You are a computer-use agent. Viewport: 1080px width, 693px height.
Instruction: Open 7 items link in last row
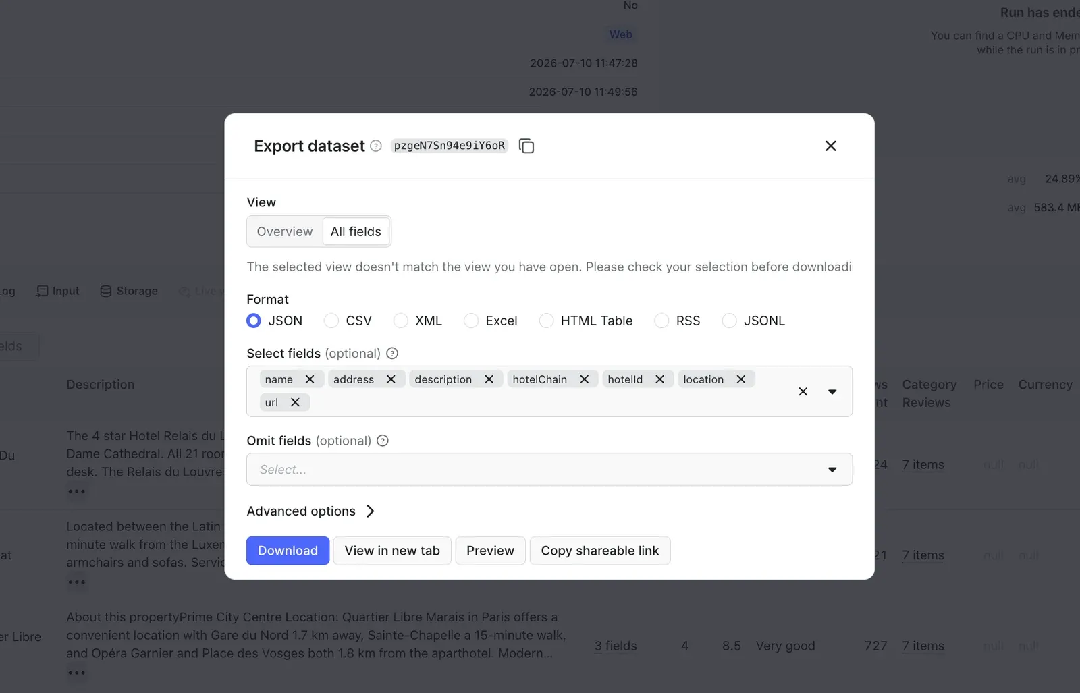(923, 646)
